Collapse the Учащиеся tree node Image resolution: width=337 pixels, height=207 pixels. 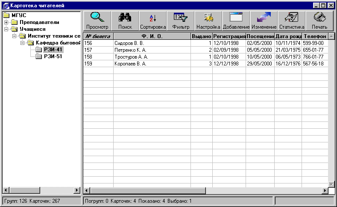click(x=6, y=29)
